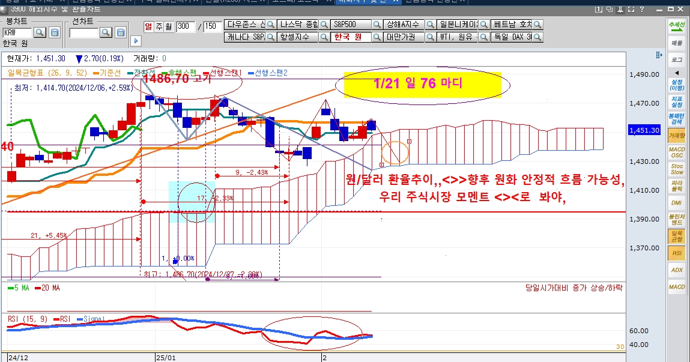Click the help question mark icon in title bar
This screenshot has width=690, height=362.
click(x=641, y=9)
